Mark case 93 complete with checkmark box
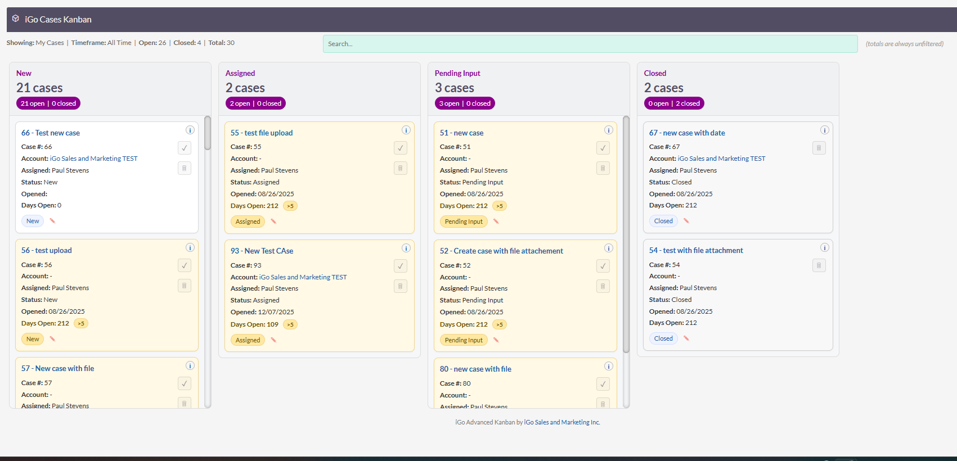This screenshot has width=957, height=461. click(401, 266)
